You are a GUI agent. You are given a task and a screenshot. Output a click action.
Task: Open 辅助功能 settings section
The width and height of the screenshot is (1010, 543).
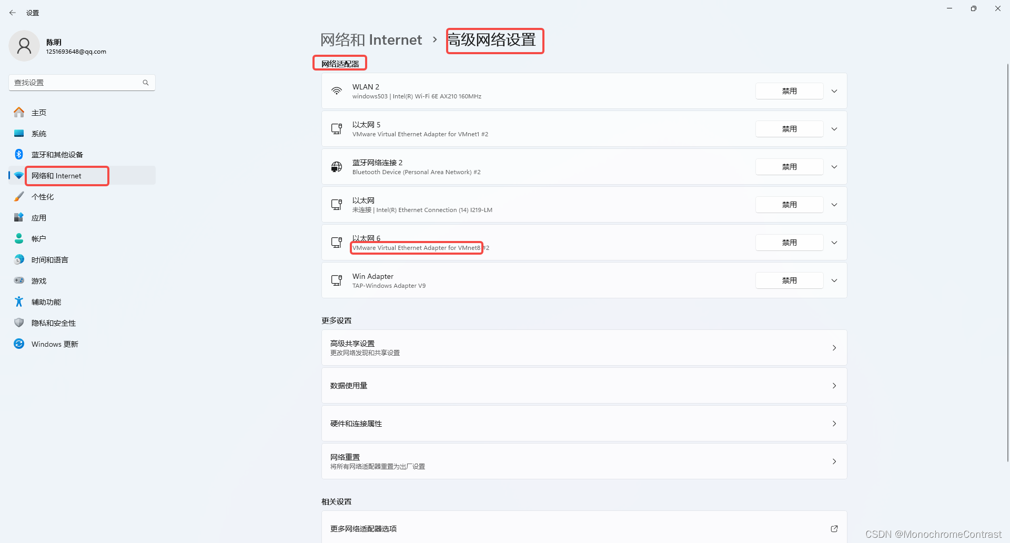[82, 301]
